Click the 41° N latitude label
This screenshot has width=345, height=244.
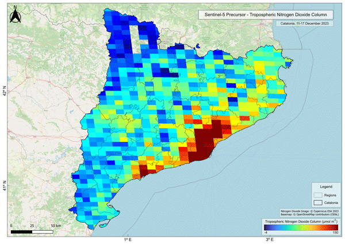click(7, 187)
